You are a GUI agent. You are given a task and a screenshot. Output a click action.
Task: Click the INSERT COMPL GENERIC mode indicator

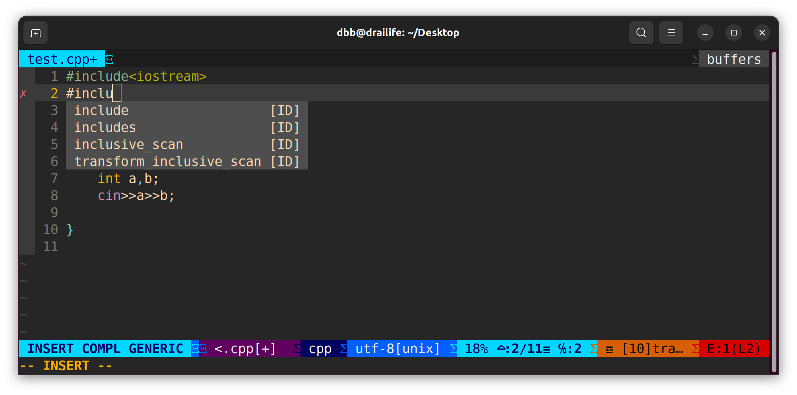(x=105, y=349)
